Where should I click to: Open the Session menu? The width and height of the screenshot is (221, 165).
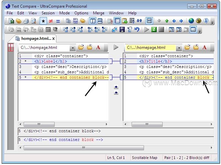[x=48, y=13]
